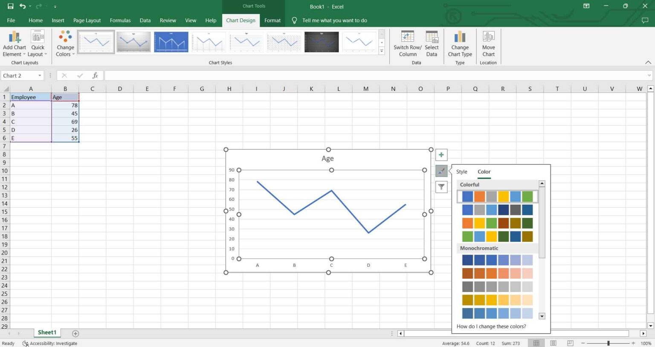The image size is (655, 347).
Task: Open the Chart Filters funnel button
Action: [441, 187]
